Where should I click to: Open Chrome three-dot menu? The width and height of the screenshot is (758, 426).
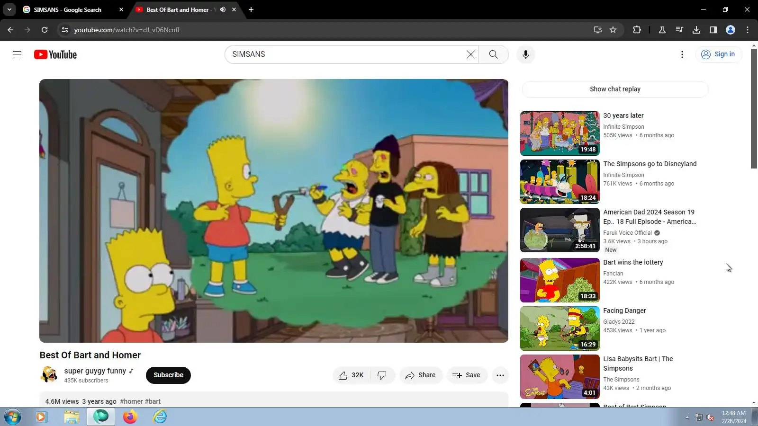(748, 30)
